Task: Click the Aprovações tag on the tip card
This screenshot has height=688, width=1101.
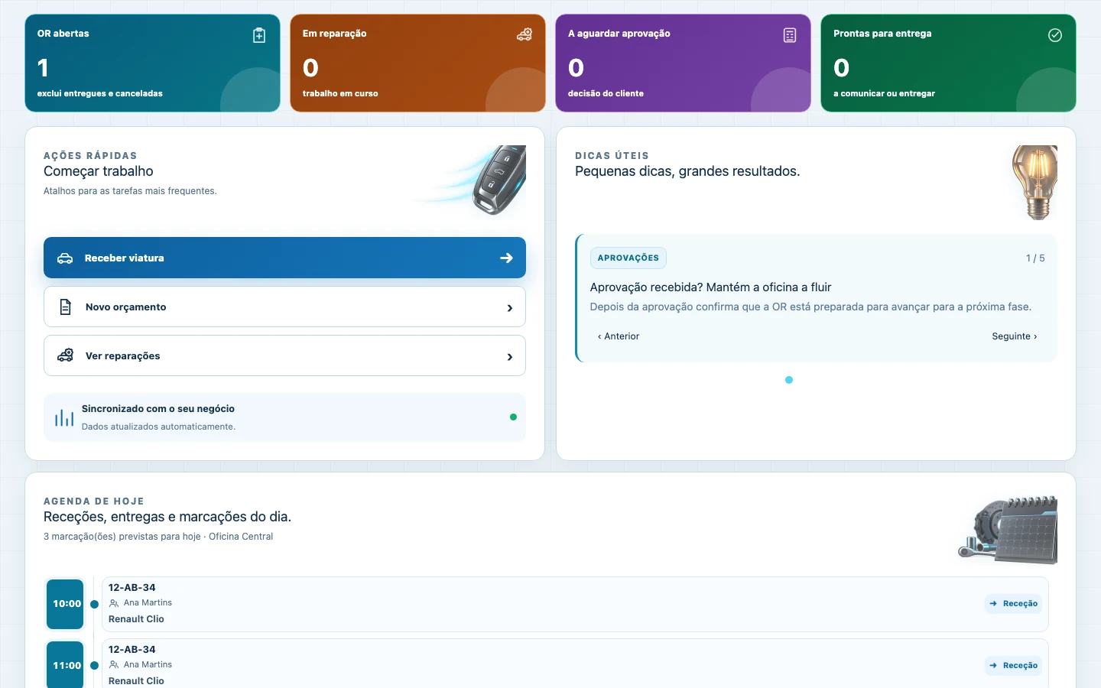Action: [x=628, y=258]
